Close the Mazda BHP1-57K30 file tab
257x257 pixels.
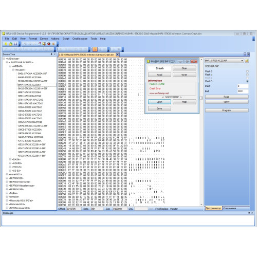(x=117, y=54)
